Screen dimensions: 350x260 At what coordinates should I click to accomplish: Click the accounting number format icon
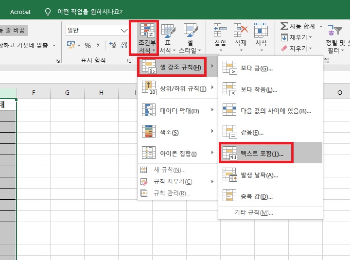pyautogui.click(x=71, y=45)
